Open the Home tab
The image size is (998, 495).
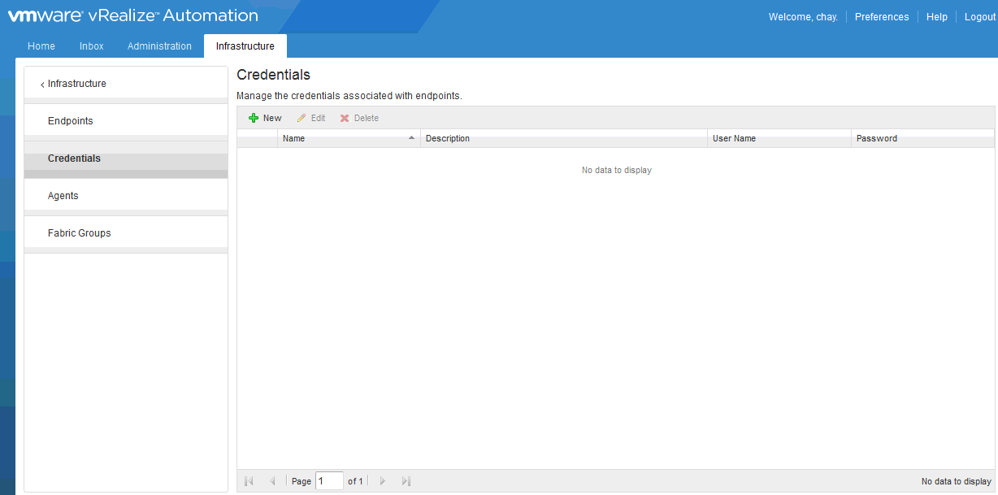[41, 46]
